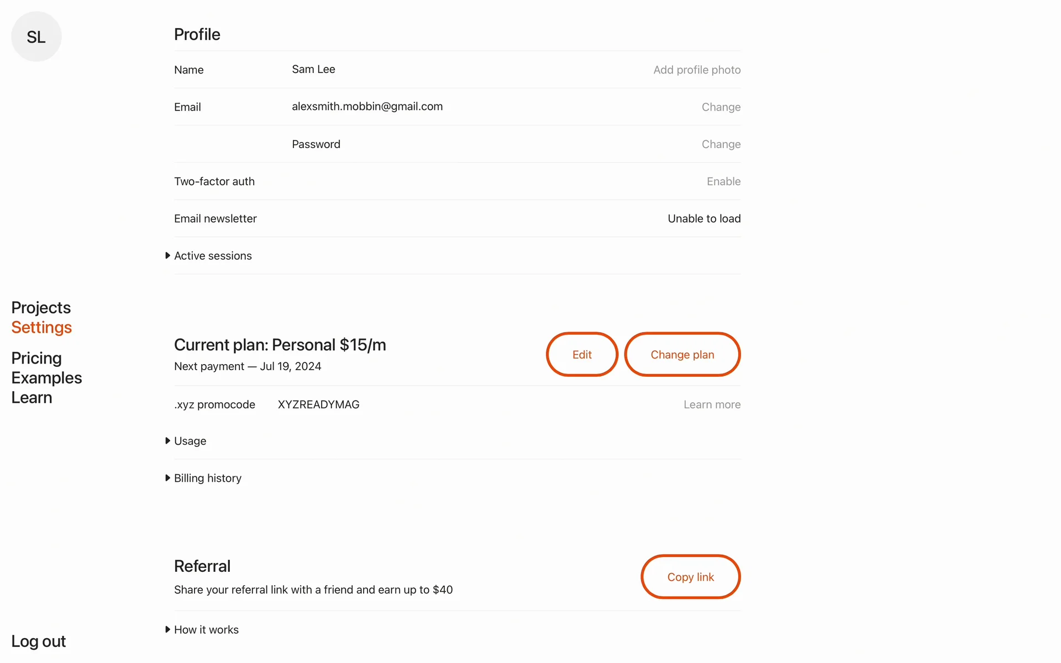
Task: Change the email address
Action: point(721,107)
